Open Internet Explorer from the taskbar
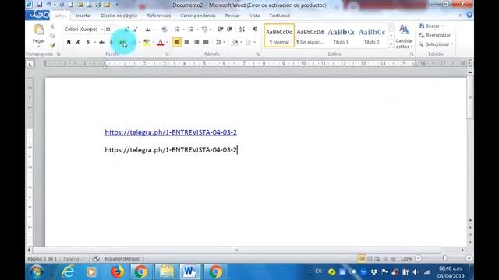 coord(68,271)
